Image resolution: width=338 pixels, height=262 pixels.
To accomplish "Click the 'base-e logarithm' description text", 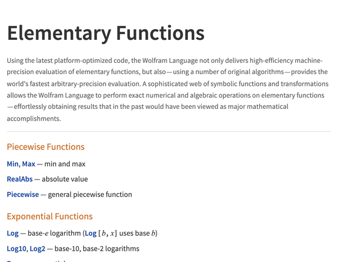I will point(54,233).
